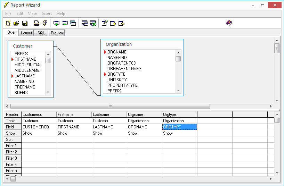The image size is (284, 186).
Task: Click the Customer table title
Action: (23, 46)
